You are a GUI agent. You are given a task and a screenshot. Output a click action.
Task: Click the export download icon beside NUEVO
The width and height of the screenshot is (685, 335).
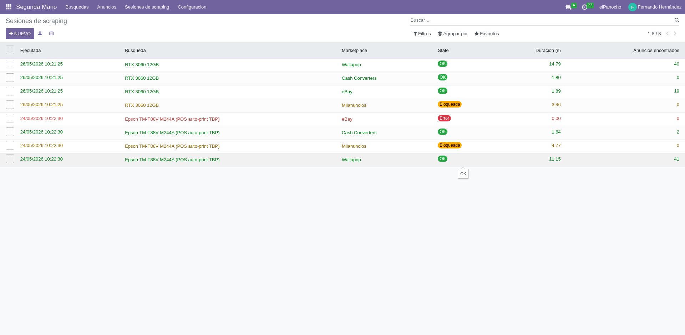(x=40, y=33)
